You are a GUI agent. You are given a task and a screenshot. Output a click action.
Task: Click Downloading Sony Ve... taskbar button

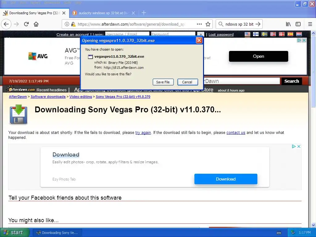click(57, 233)
